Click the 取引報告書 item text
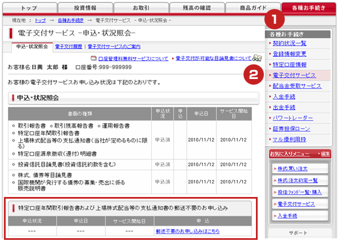 32,126
